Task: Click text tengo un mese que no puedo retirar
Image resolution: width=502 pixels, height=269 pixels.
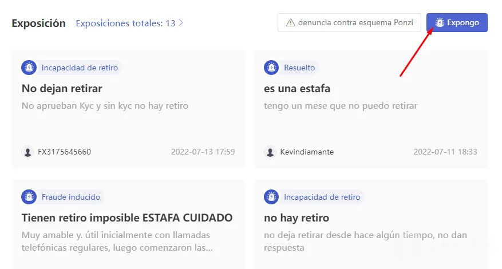Action: tap(341, 106)
